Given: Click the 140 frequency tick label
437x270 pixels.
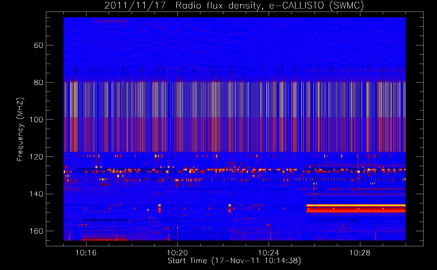Looking at the screenshot, I should click(36, 194).
